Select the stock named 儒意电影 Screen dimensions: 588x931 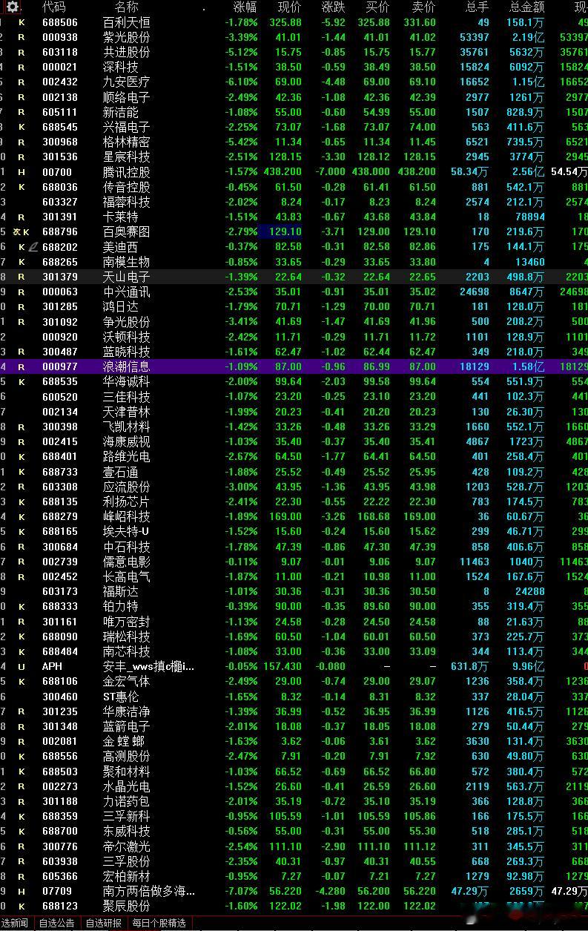point(126,562)
